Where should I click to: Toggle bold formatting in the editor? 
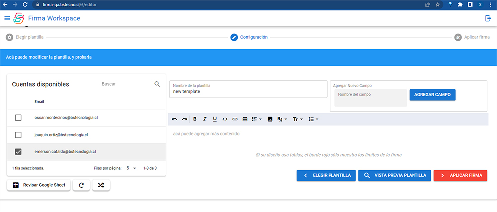click(195, 119)
